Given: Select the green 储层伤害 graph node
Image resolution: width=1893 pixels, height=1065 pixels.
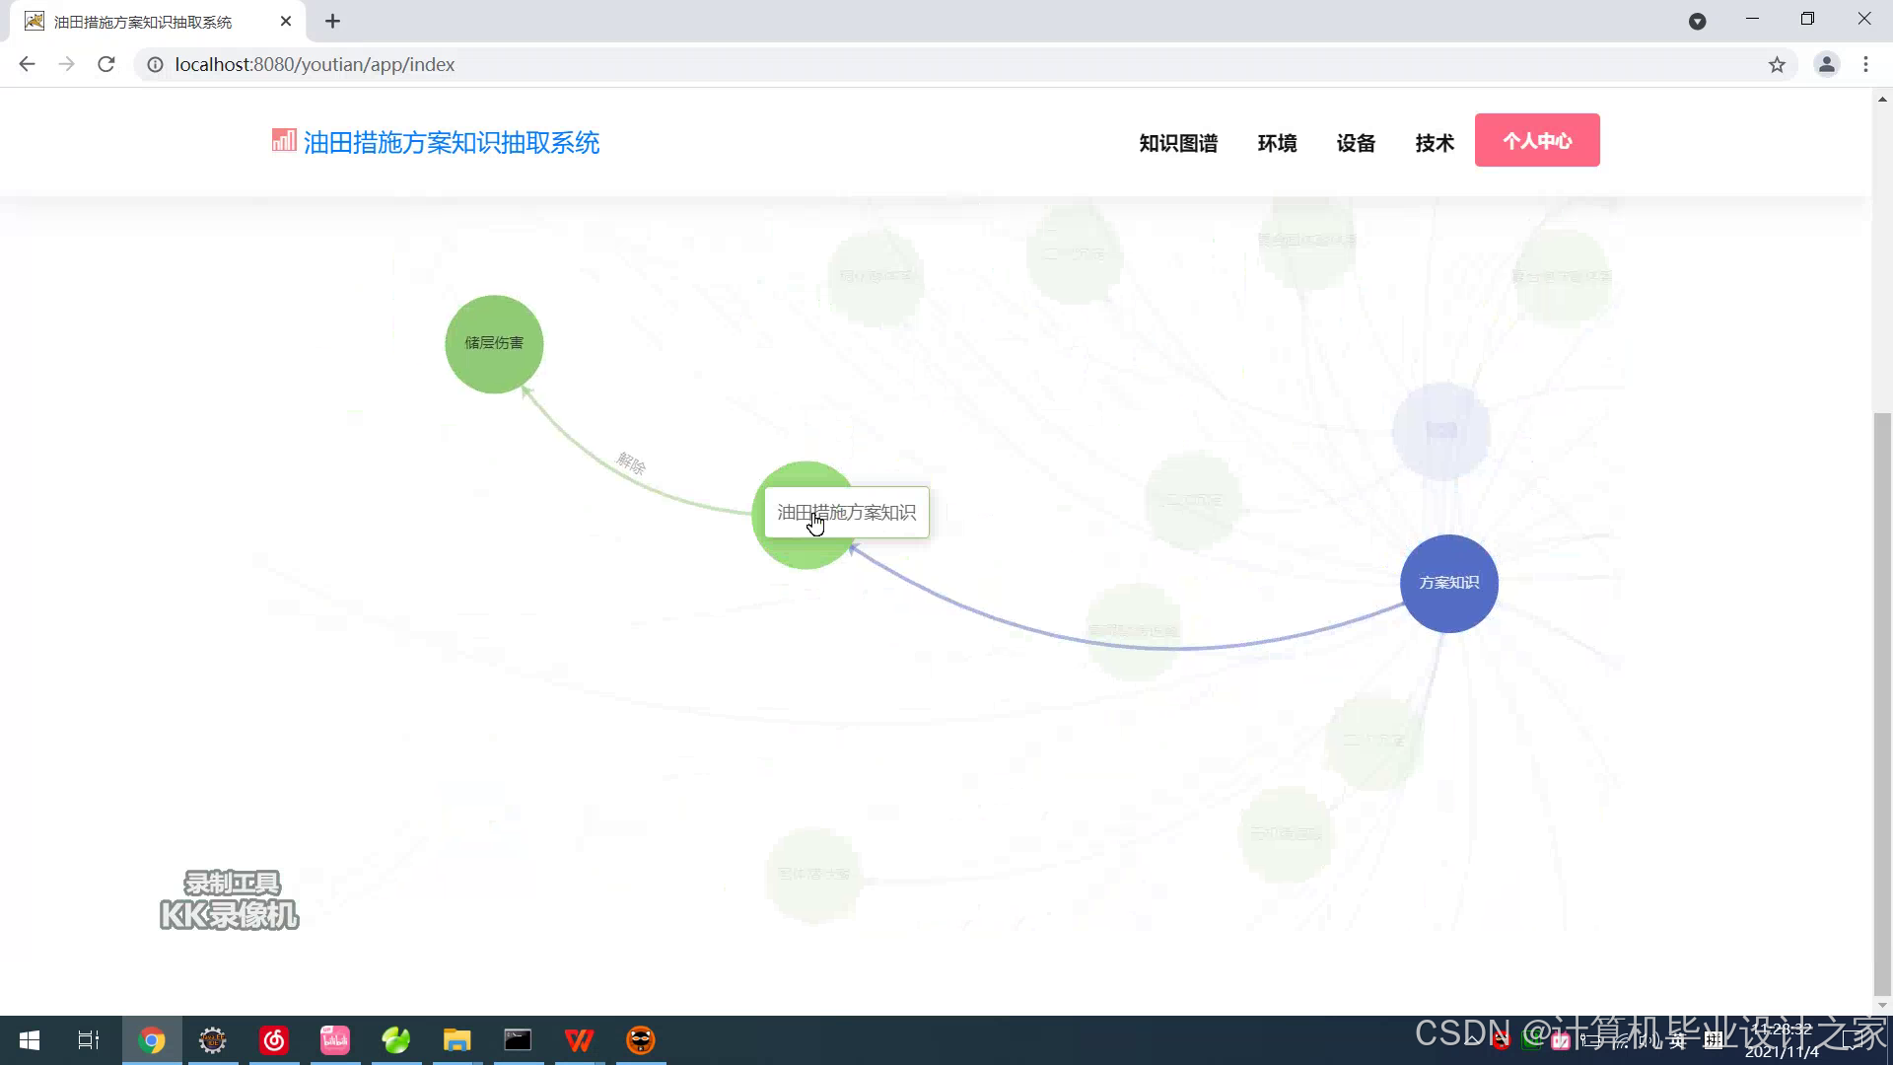Looking at the screenshot, I should [494, 343].
